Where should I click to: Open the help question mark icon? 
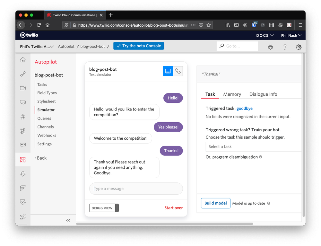(x=285, y=47)
